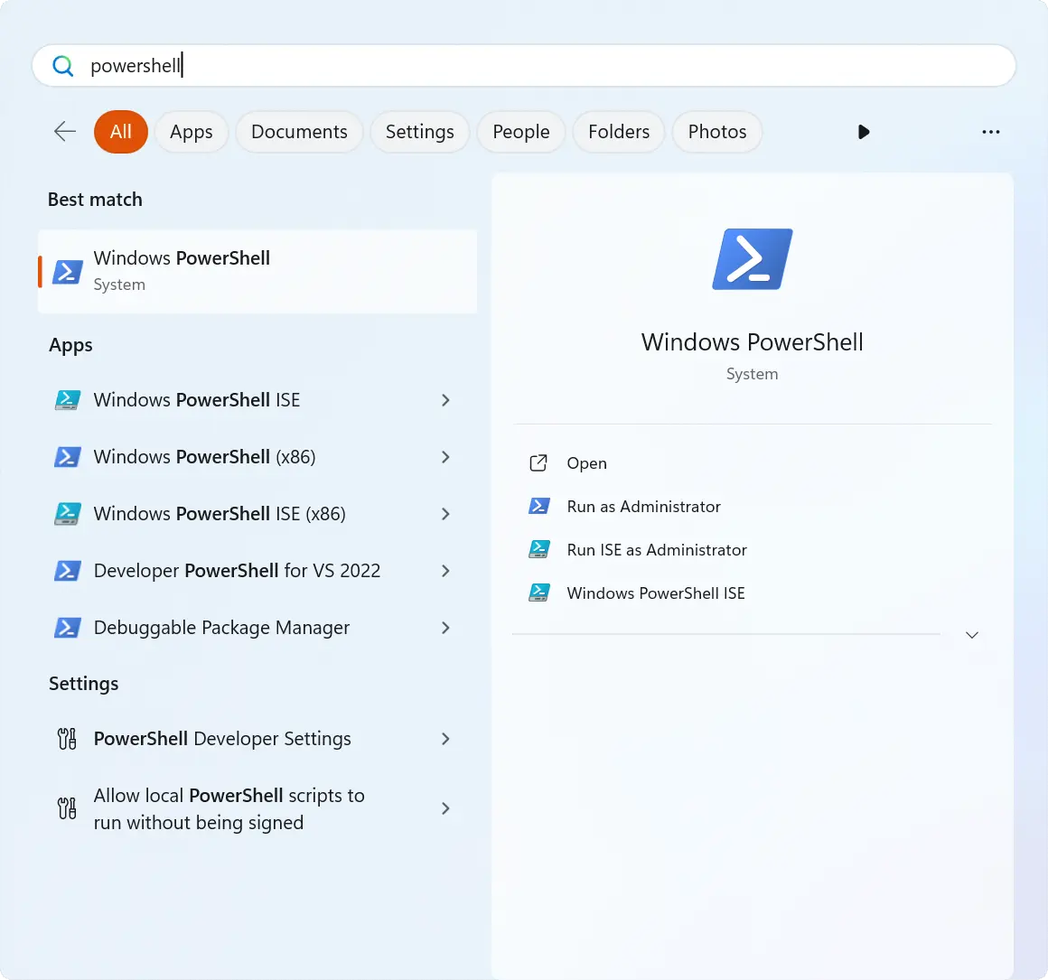Open Debuggable Package Manager result
Screen dimensions: 1048x980
coord(258,628)
